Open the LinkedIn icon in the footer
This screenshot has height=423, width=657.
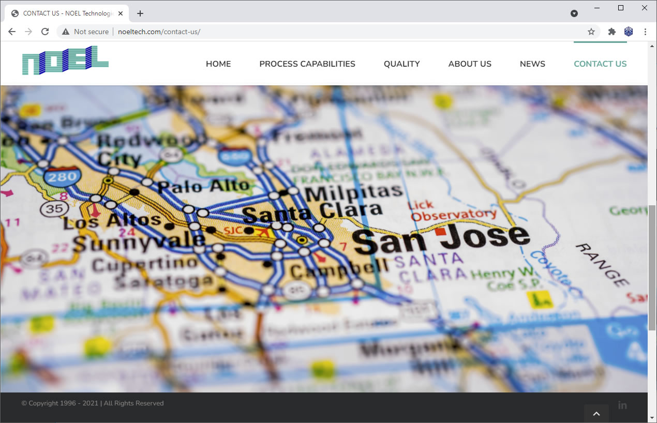coord(622,405)
